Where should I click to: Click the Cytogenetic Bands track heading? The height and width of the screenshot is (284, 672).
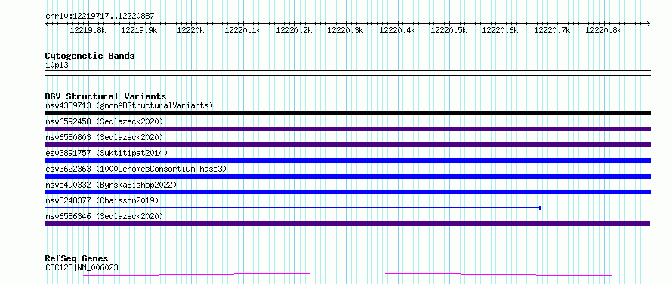[x=90, y=56]
